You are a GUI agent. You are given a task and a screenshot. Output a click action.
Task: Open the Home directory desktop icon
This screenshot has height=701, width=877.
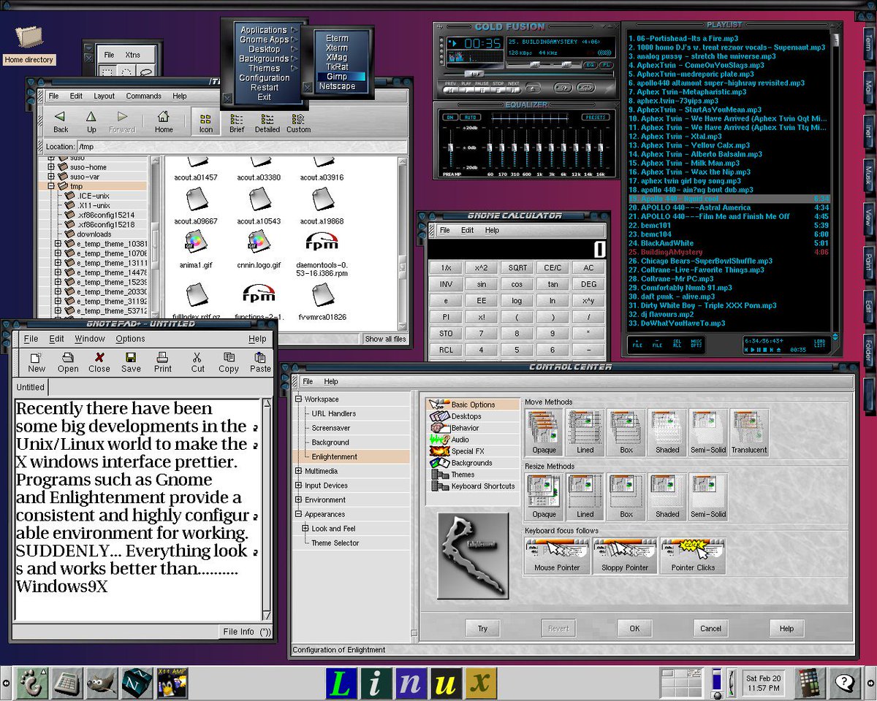pos(29,45)
